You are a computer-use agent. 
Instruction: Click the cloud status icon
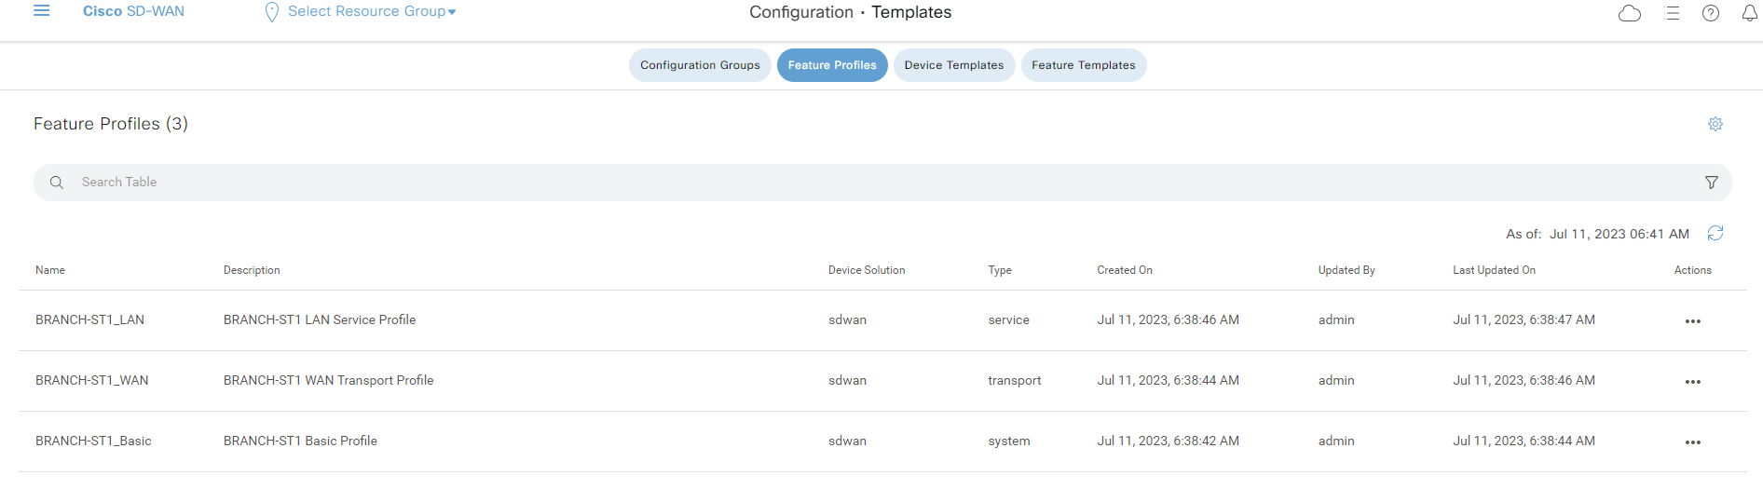tap(1630, 13)
